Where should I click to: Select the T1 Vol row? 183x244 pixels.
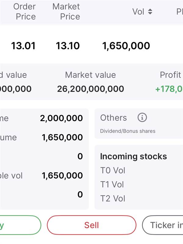(112, 185)
